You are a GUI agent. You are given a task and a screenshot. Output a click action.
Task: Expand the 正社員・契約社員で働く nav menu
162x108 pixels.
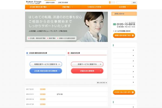point(39,7)
